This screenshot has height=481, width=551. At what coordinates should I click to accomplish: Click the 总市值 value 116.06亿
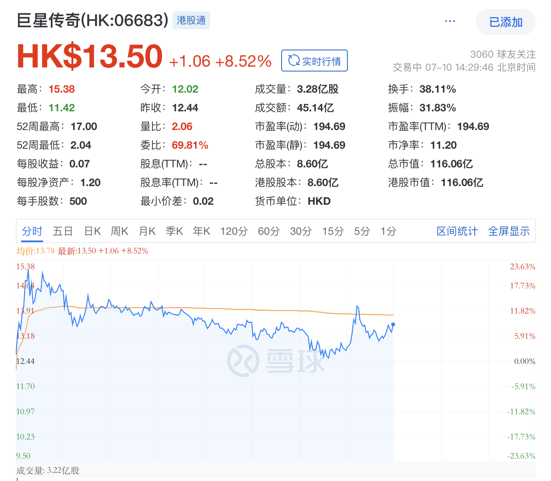[451, 164]
